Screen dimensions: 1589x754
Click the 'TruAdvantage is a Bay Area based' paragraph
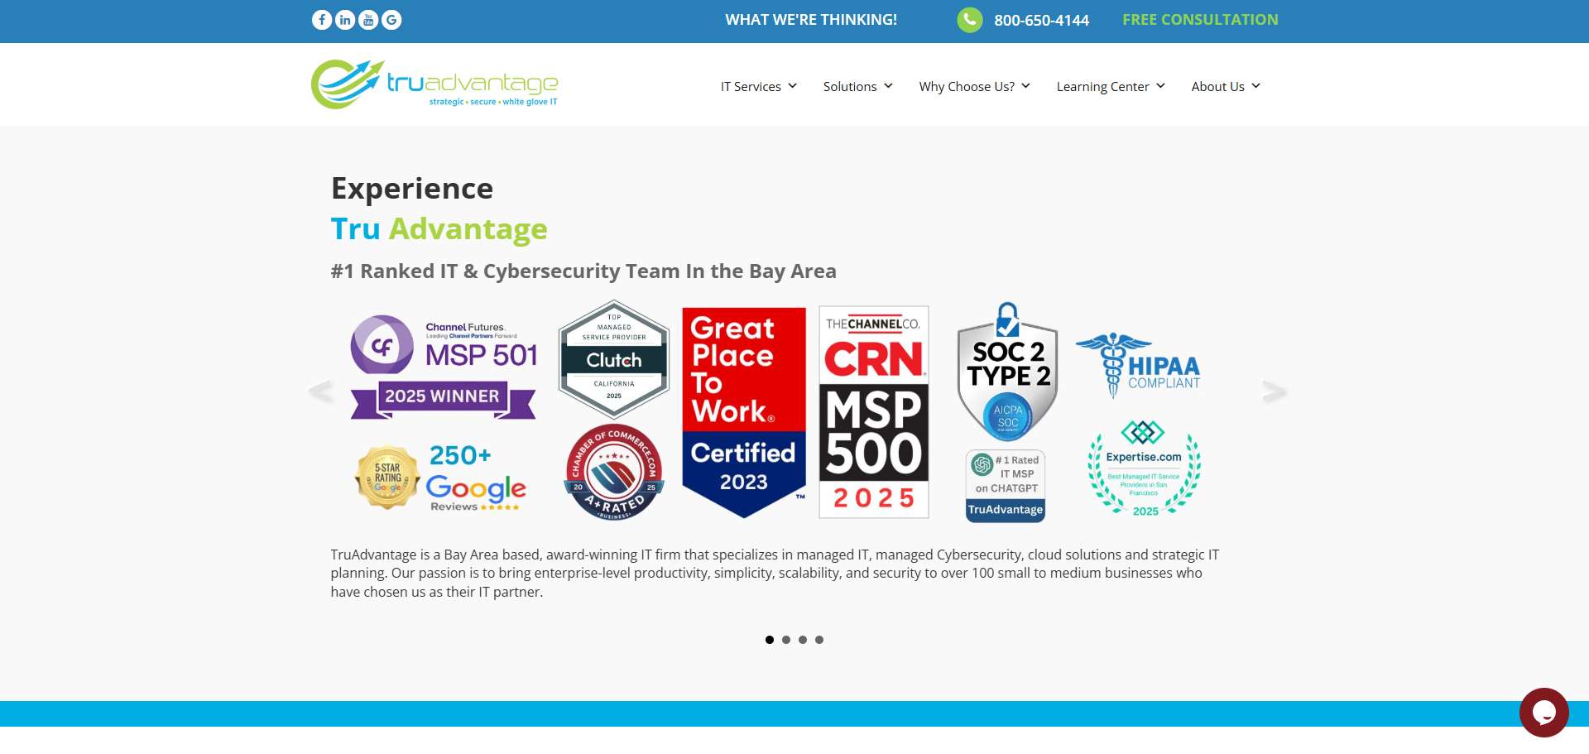pyautogui.click(x=775, y=573)
